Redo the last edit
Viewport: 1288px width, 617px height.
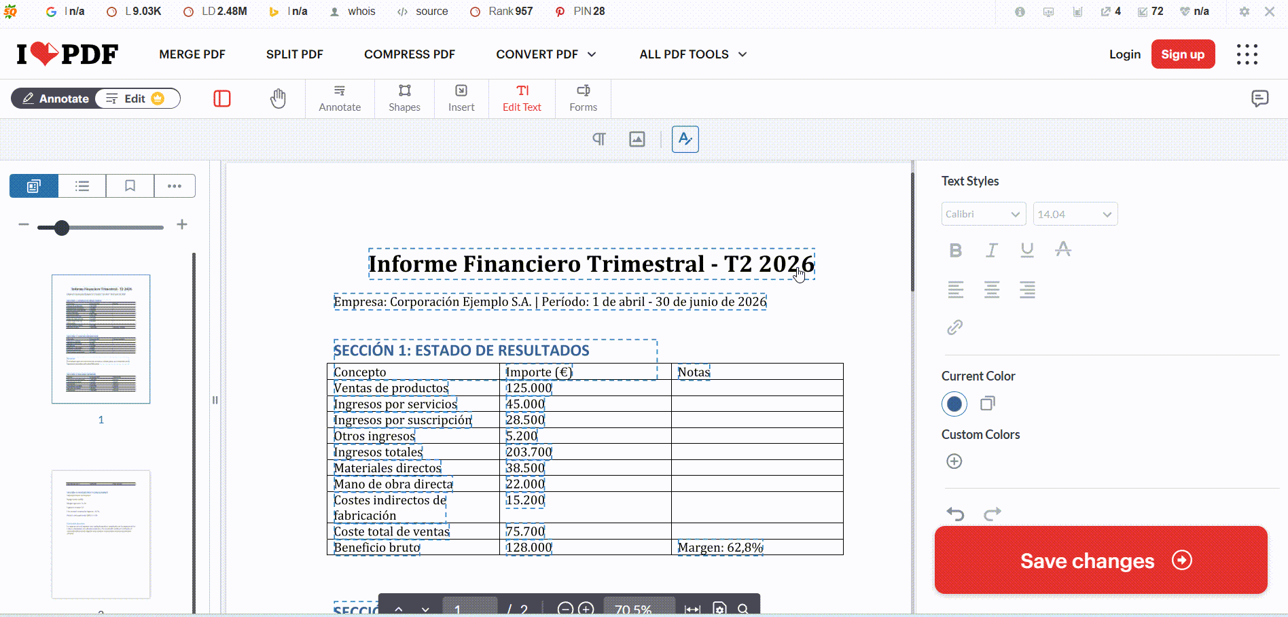coord(992,514)
